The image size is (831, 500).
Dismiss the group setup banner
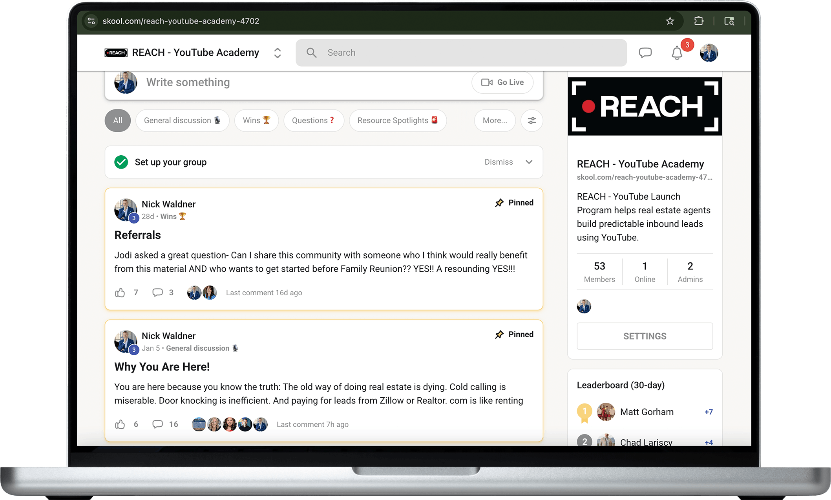tap(498, 162)
